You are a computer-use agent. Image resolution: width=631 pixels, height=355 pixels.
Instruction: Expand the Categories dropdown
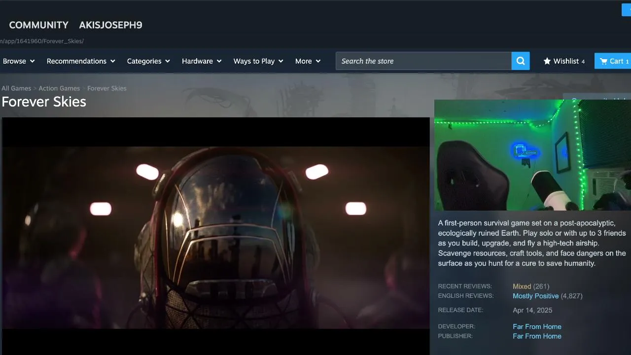pos(148,61)
